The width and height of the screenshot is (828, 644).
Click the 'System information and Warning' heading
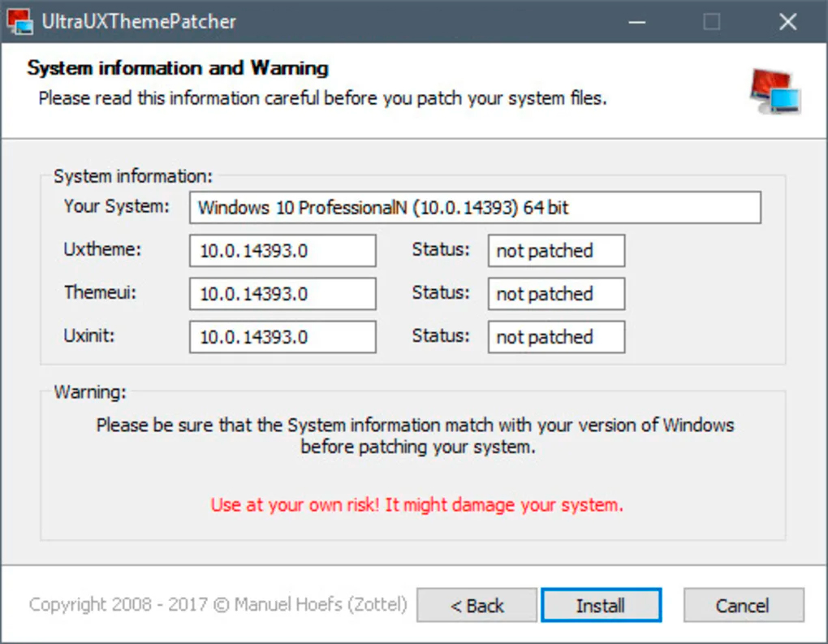pyautogui.click(x=178, y=68)
